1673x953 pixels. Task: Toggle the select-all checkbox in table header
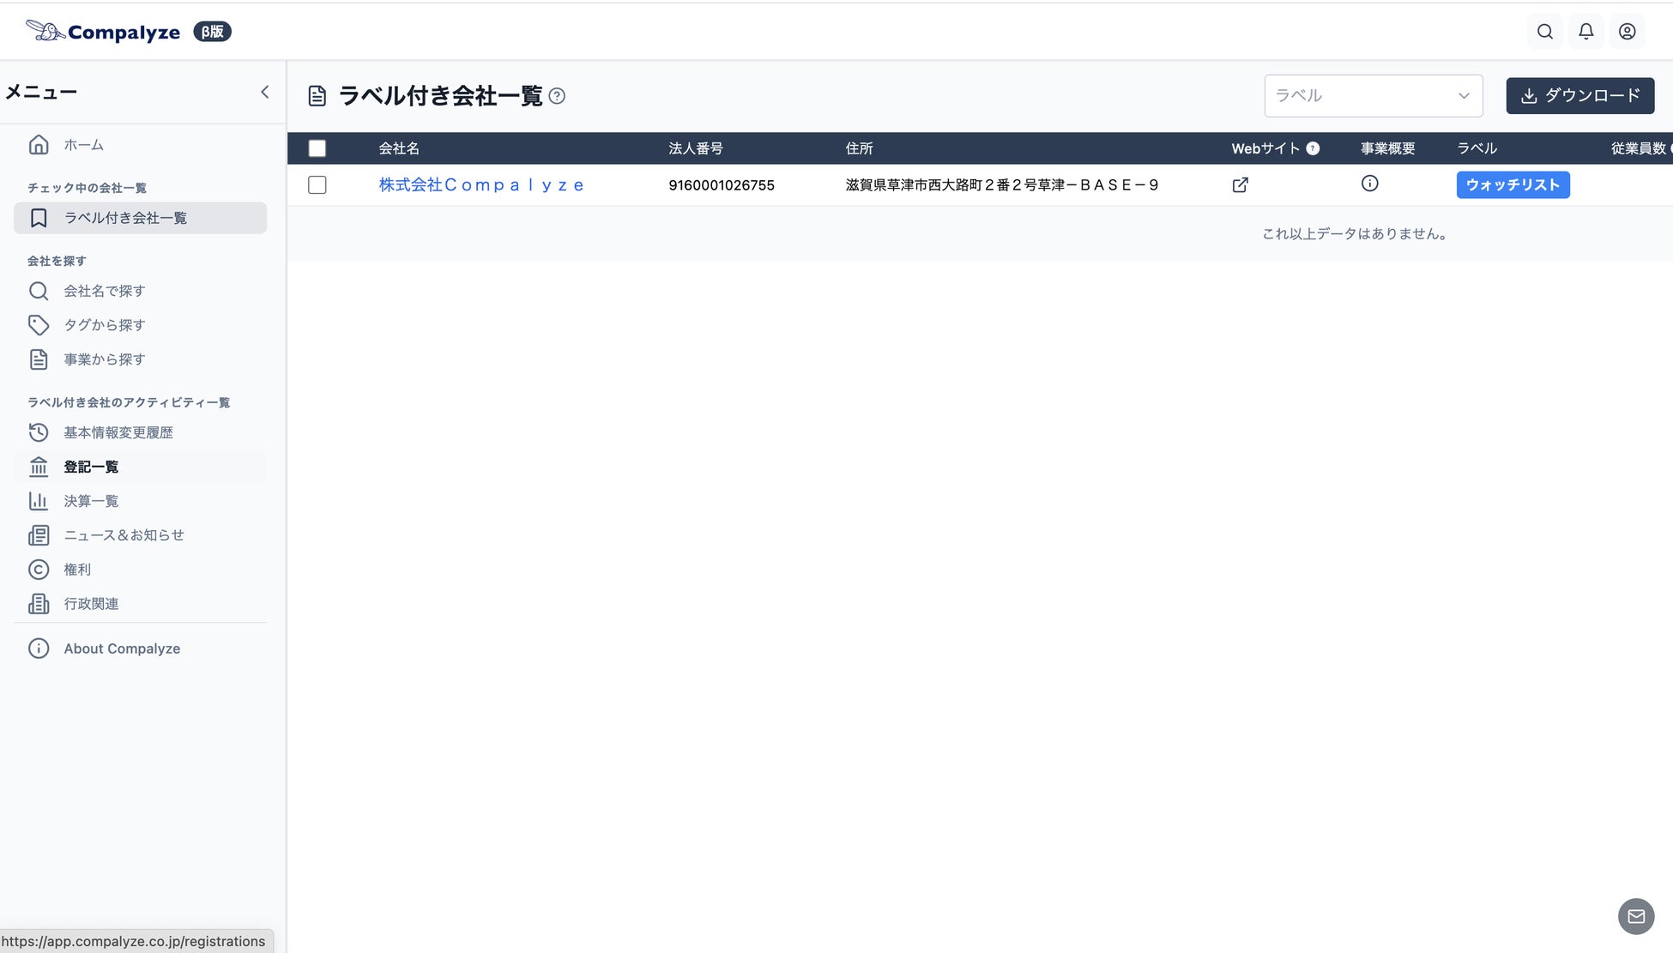click(317, 148)
